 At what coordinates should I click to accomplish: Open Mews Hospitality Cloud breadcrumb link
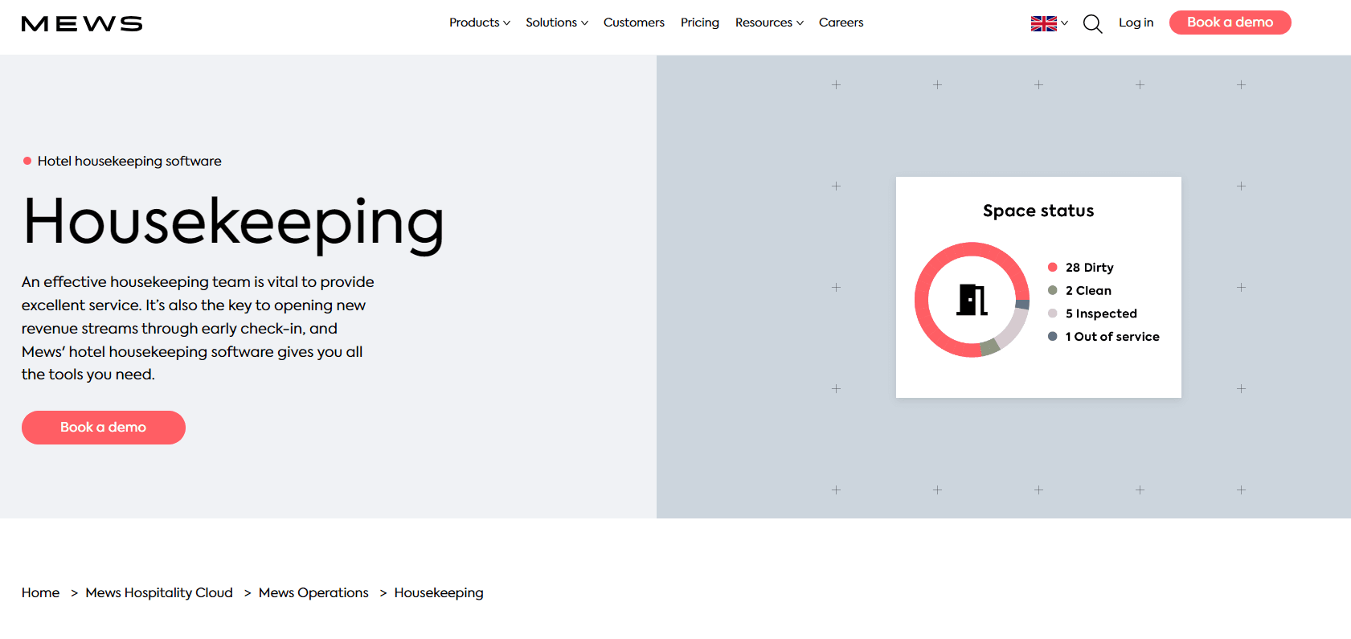(159, 592)
